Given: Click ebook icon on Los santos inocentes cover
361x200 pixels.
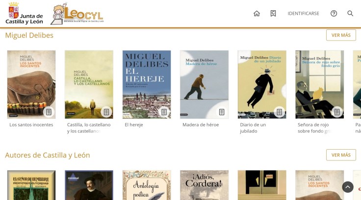Looking at the screenshot, I should pyautogui.click(x=49, y=112).
